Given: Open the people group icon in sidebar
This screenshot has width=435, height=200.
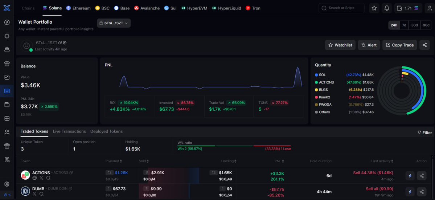Looking at the screenshot, I should [x=7, y=132].
